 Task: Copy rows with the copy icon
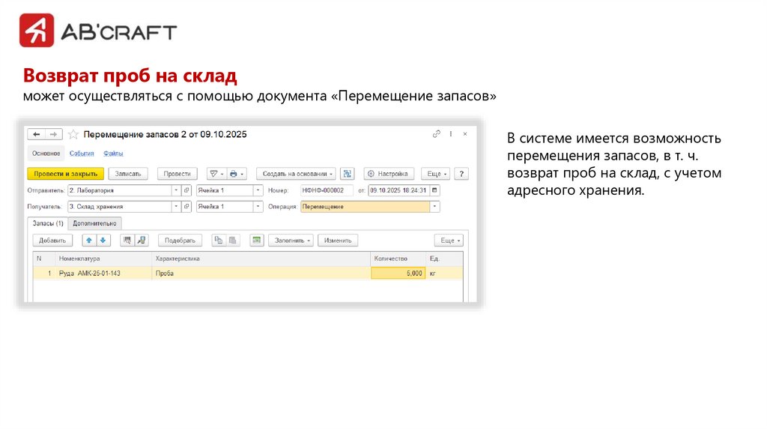[219, 240]
